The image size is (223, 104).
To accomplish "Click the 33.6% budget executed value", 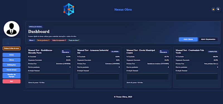I will pyautogui.click(x=166, y=60).
